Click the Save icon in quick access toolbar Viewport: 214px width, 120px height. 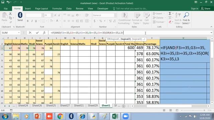coord(3,2)
